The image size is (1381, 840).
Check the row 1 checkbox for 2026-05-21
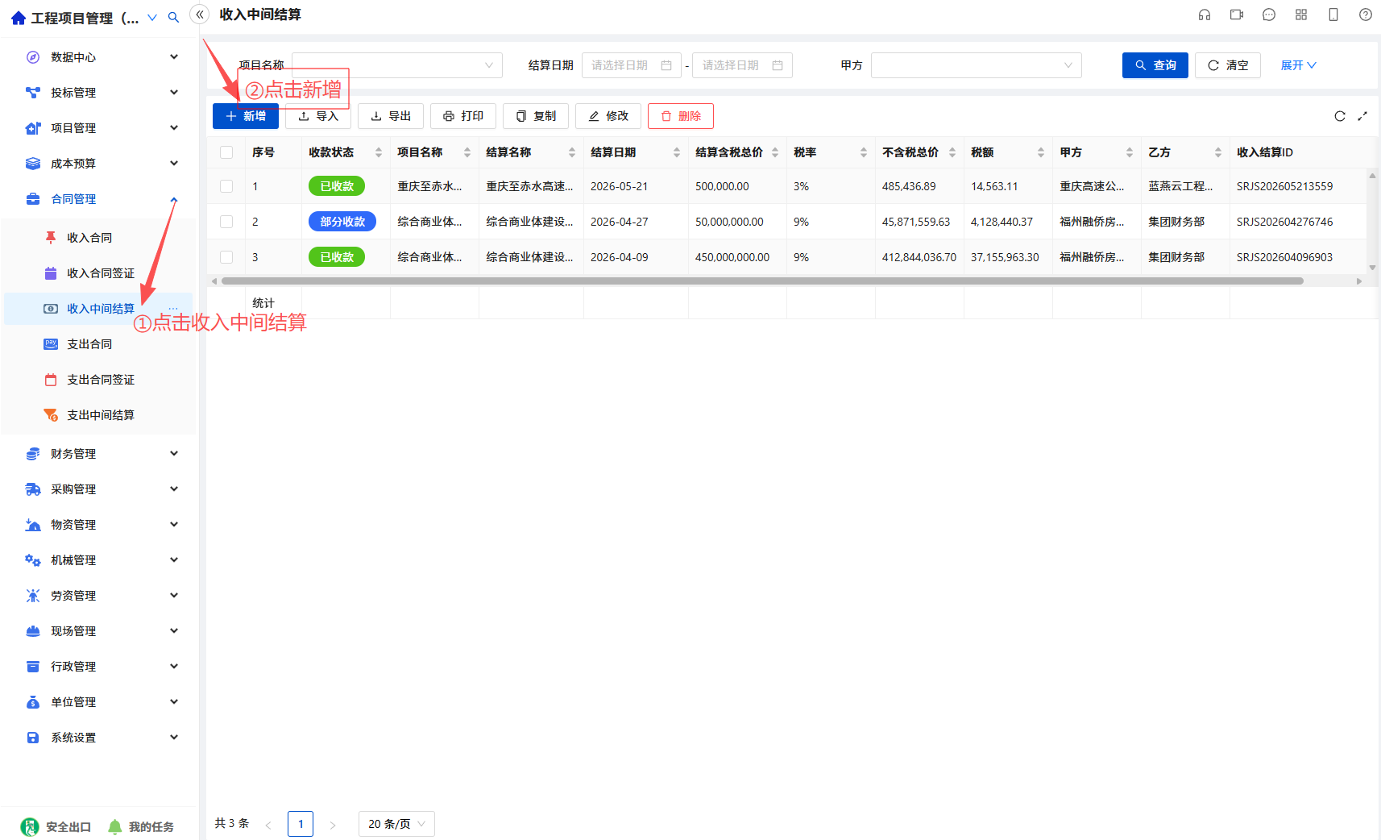(x=226, y=186)
